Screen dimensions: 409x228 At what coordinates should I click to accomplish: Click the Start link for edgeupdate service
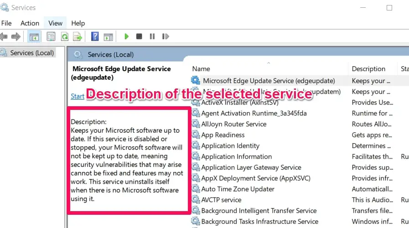pyautogui.click(x=78, y=96)
